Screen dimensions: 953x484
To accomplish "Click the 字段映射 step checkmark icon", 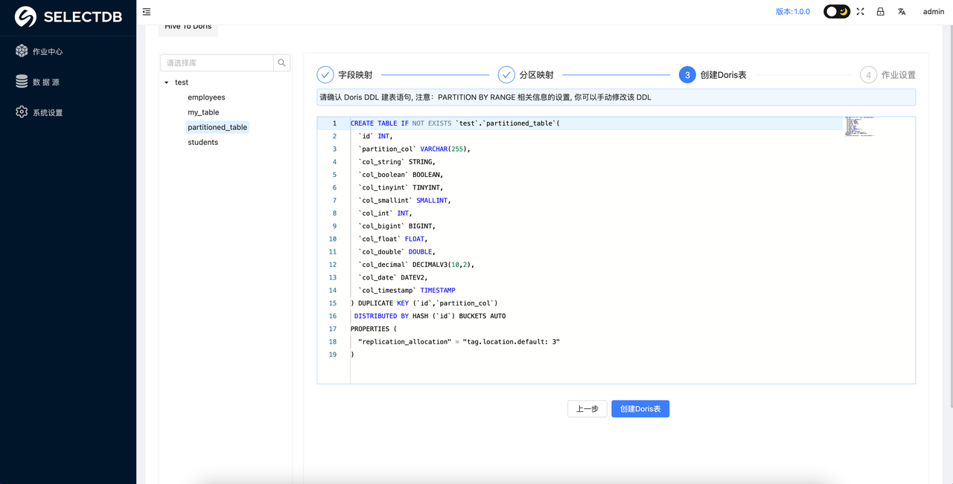I will 325,74.
